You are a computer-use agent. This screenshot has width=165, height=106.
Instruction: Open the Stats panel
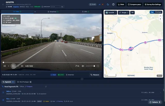121,4
